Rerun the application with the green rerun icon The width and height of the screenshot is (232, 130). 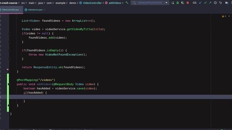(x=173, y=3)
